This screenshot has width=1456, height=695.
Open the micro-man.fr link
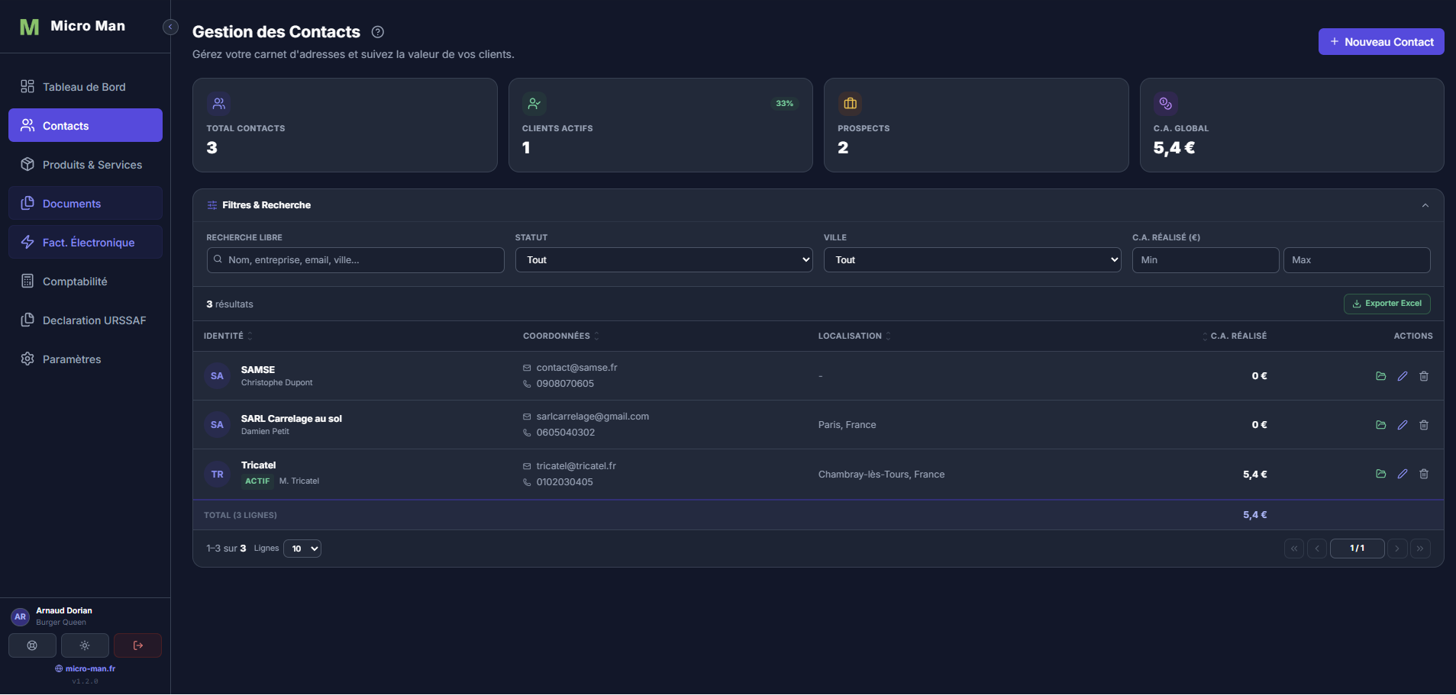tap(85, 669)
